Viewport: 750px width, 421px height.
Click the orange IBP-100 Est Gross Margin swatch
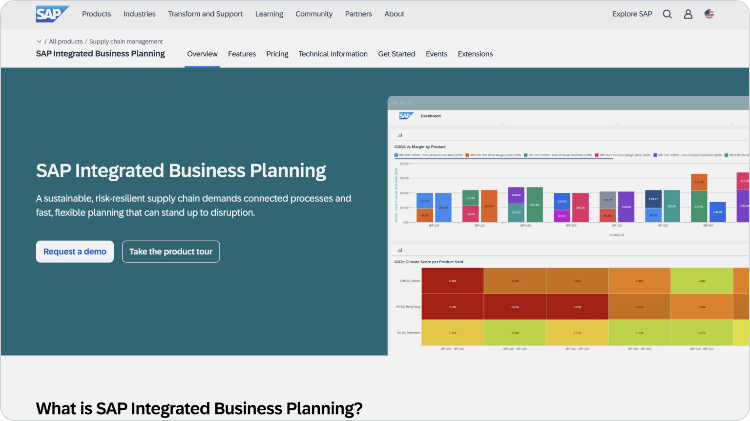(x=467, y=155)
